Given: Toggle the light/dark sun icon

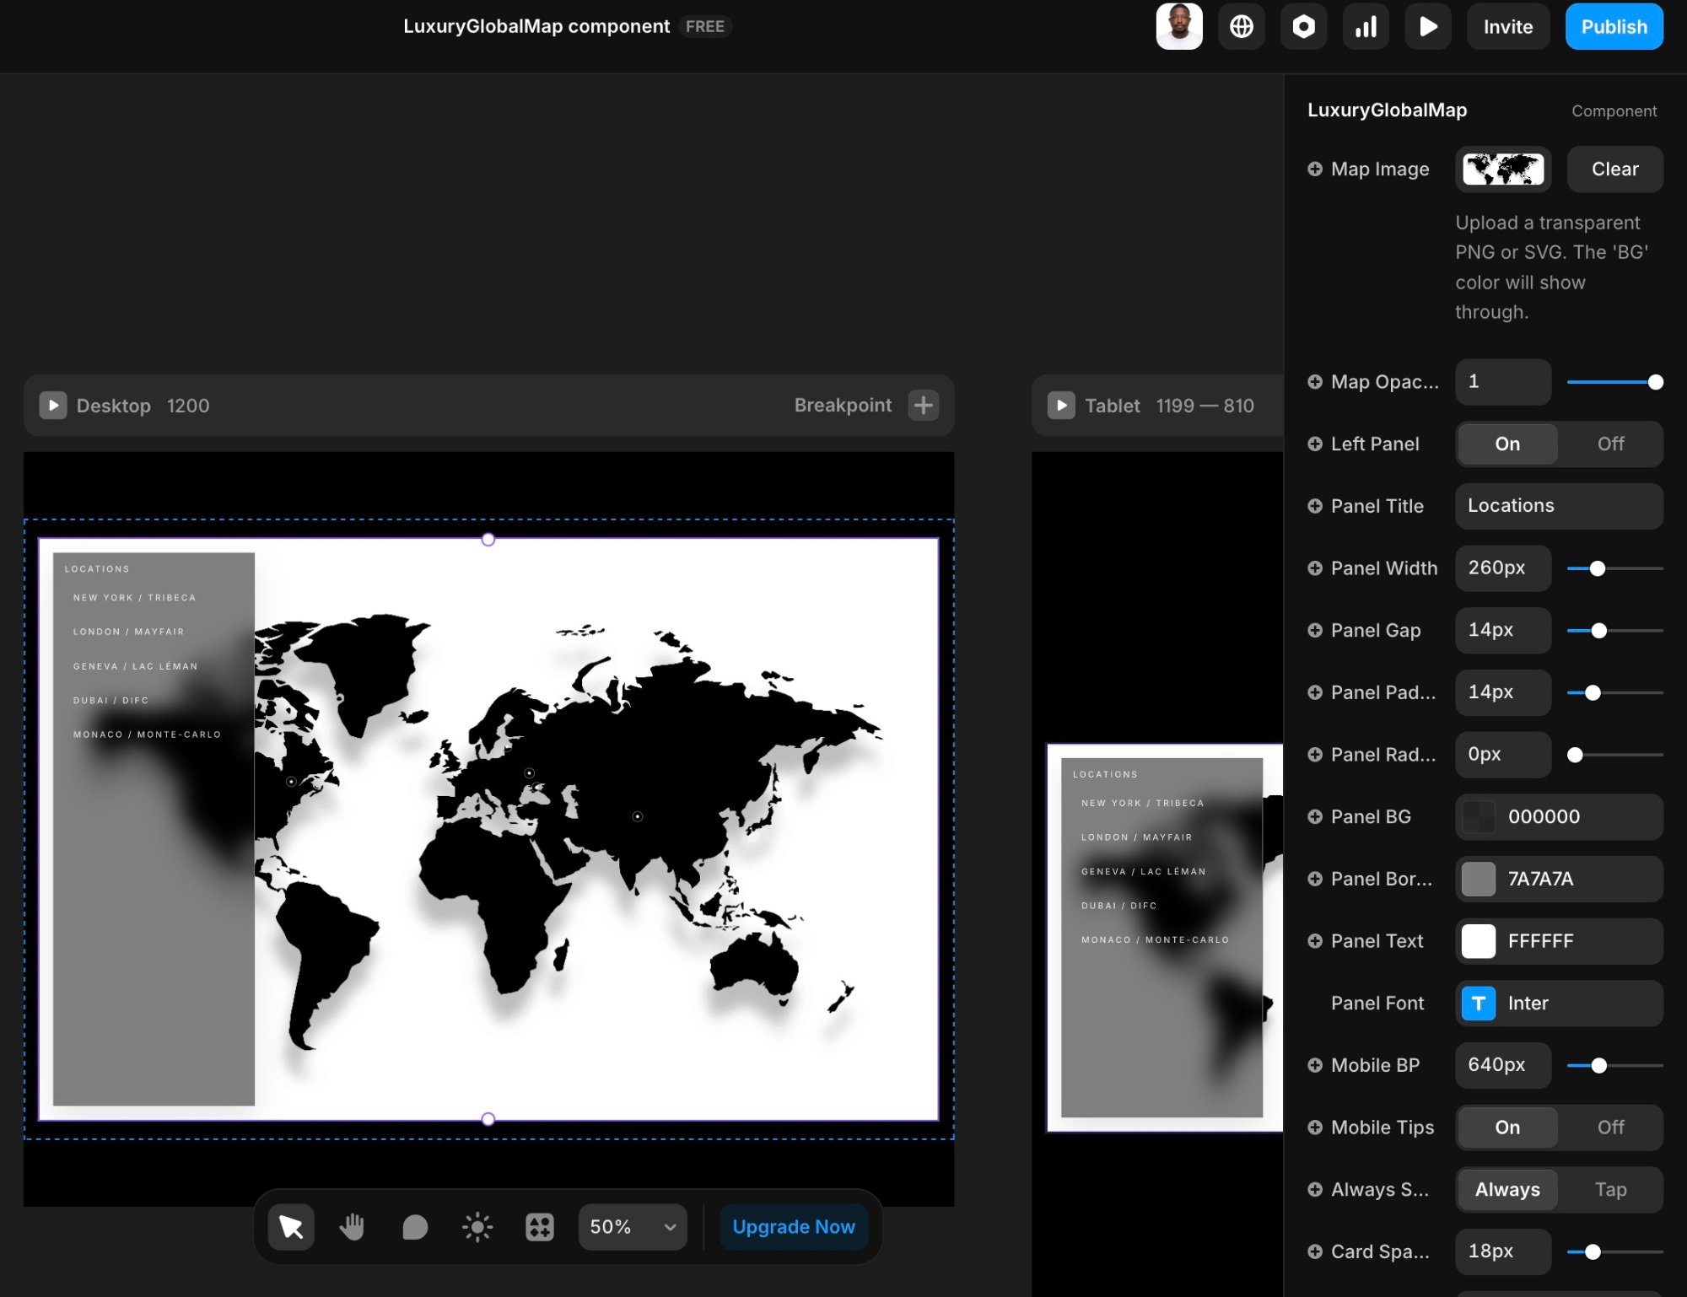Looking at the screenshot, I should click(477, 1227).
